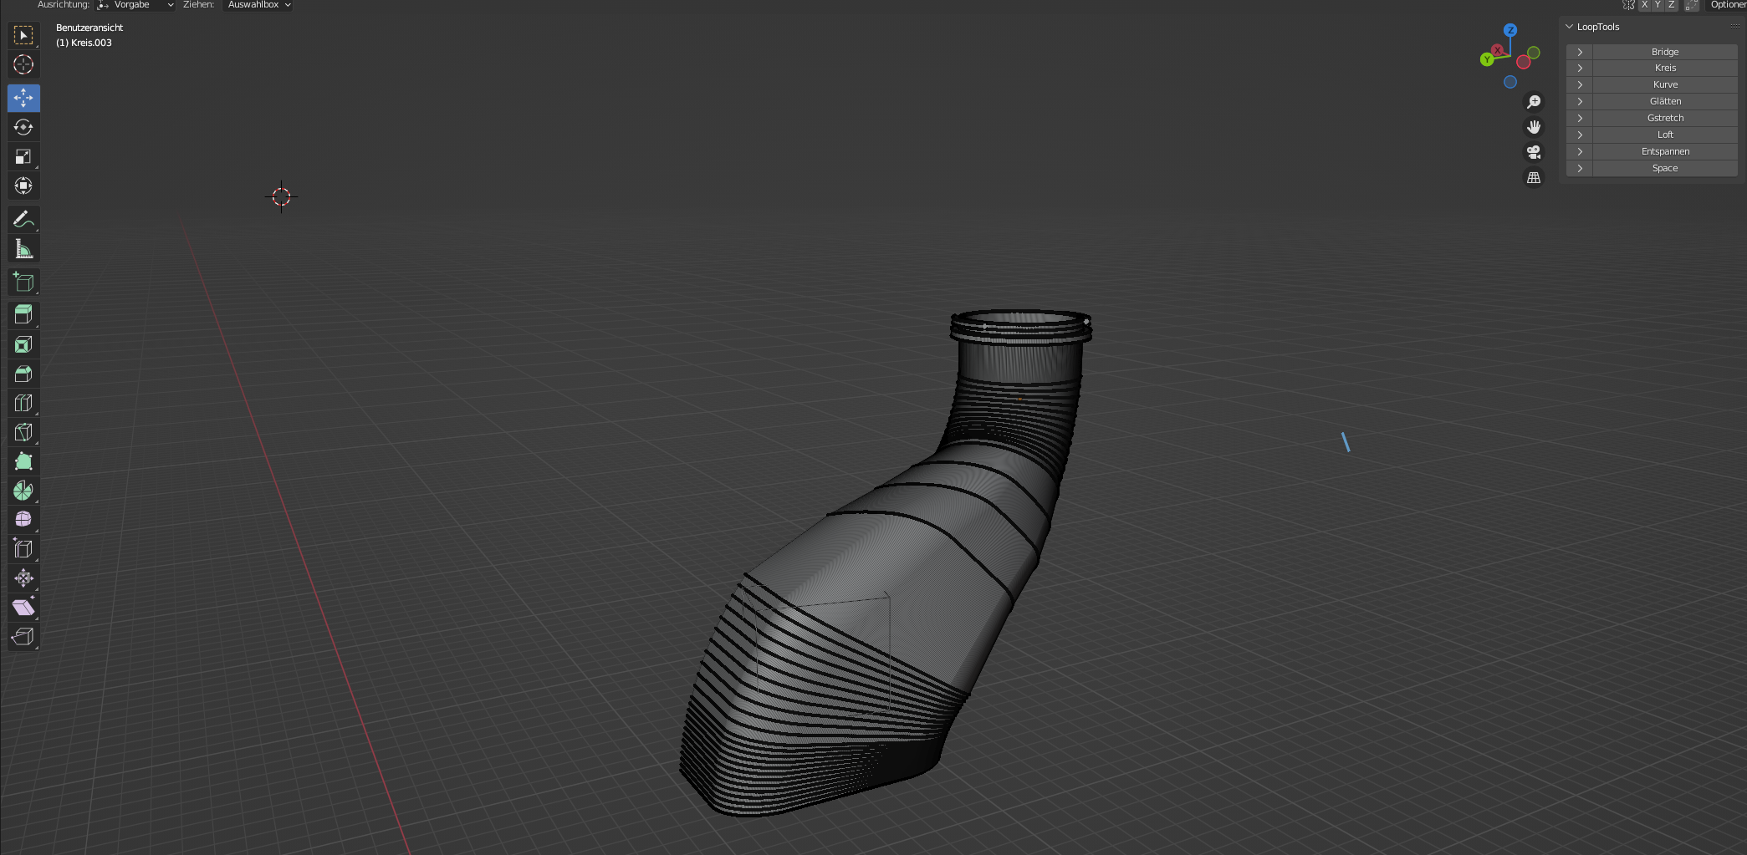Expand the Glätten options arrow
This screenshot has height=855, width=1747.
[x=1580, y=102]
